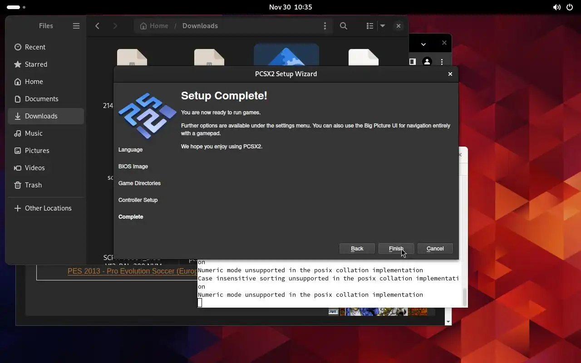The height and width of the screenshot is (363, 581).
Task: Go back in Files navigation
Action: click(97, 26)
